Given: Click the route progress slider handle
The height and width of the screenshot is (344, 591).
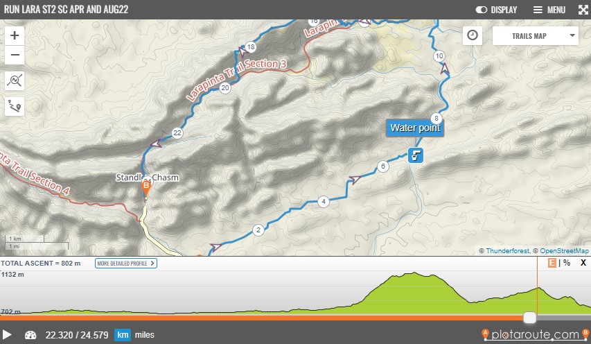Looking at the screenshot, I should tap(529, 318).
